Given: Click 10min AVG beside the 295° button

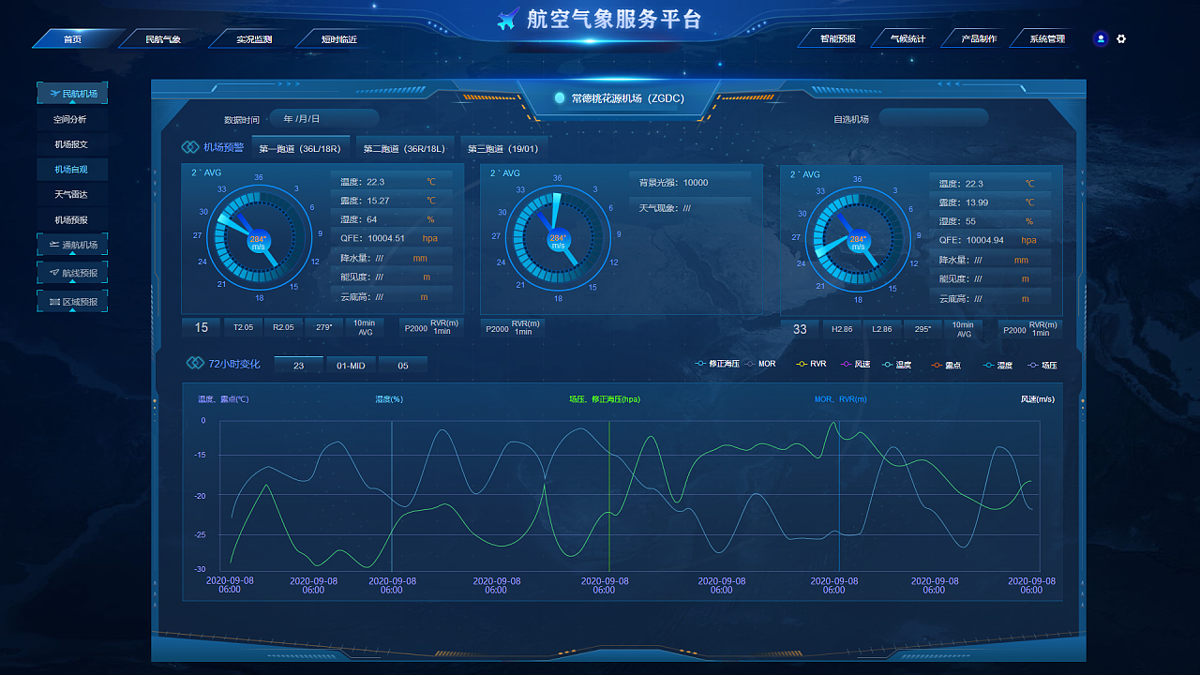Looking at the screenshot, I should [x=963, y=328].
